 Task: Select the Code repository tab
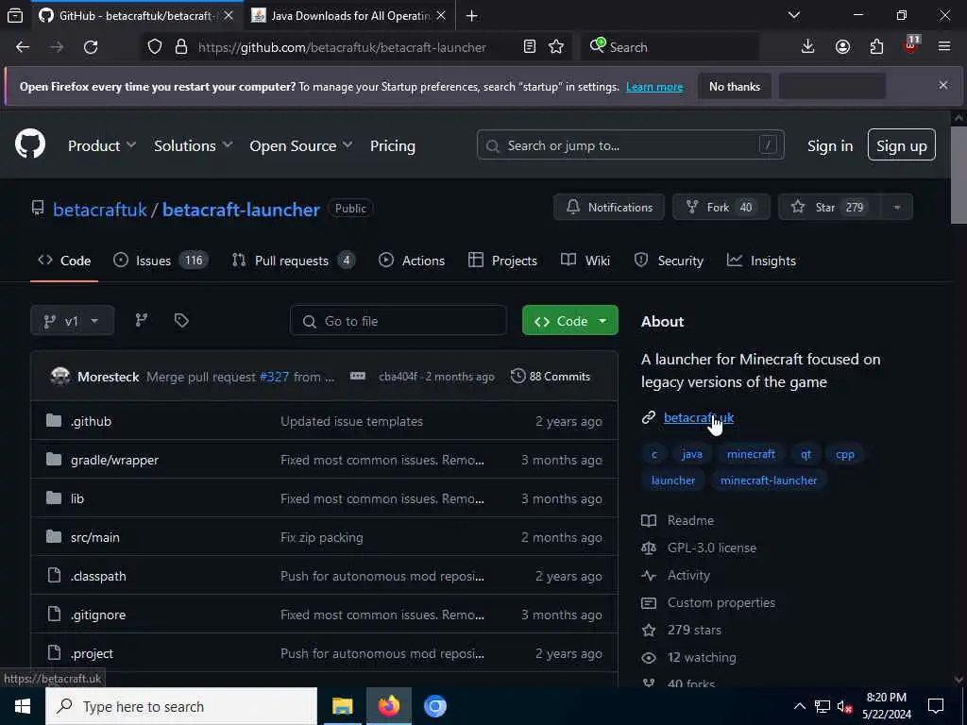click(x=64, y=261)
